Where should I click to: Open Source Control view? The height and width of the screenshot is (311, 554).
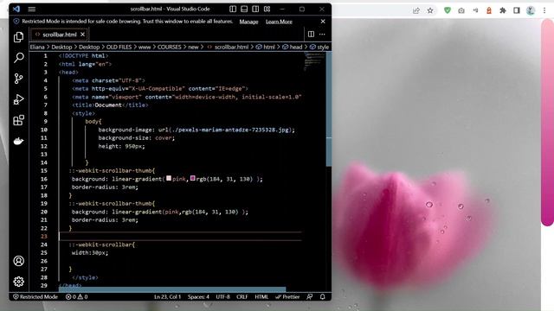(x=18, y=79)
